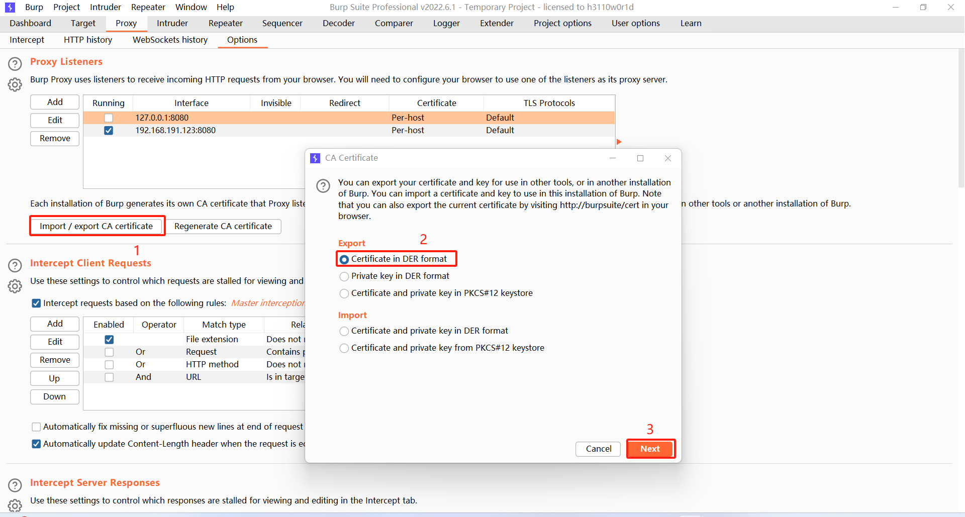The height and width of the screenshot is (517, 965).
Task: Toggle Running checkbox for 192.168.191.123:8080 listener
Action: [x=109, y=131]
